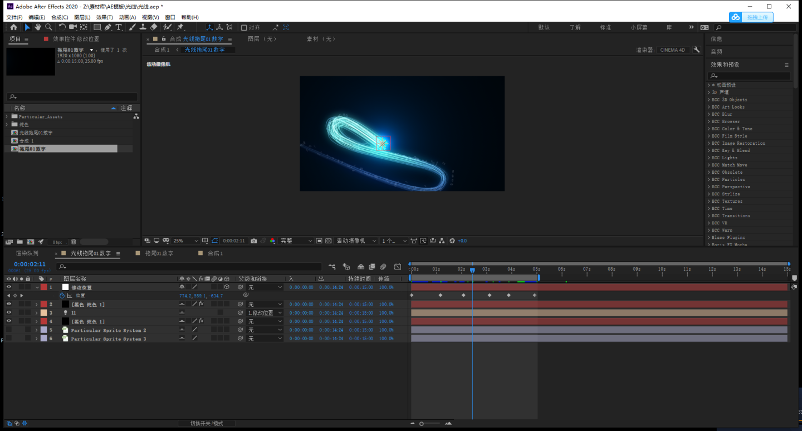Toggle position stopwatch on 位置 property
Image resolution: width=802 pixels, height=431 pixels.
click(x=62, y=296)
